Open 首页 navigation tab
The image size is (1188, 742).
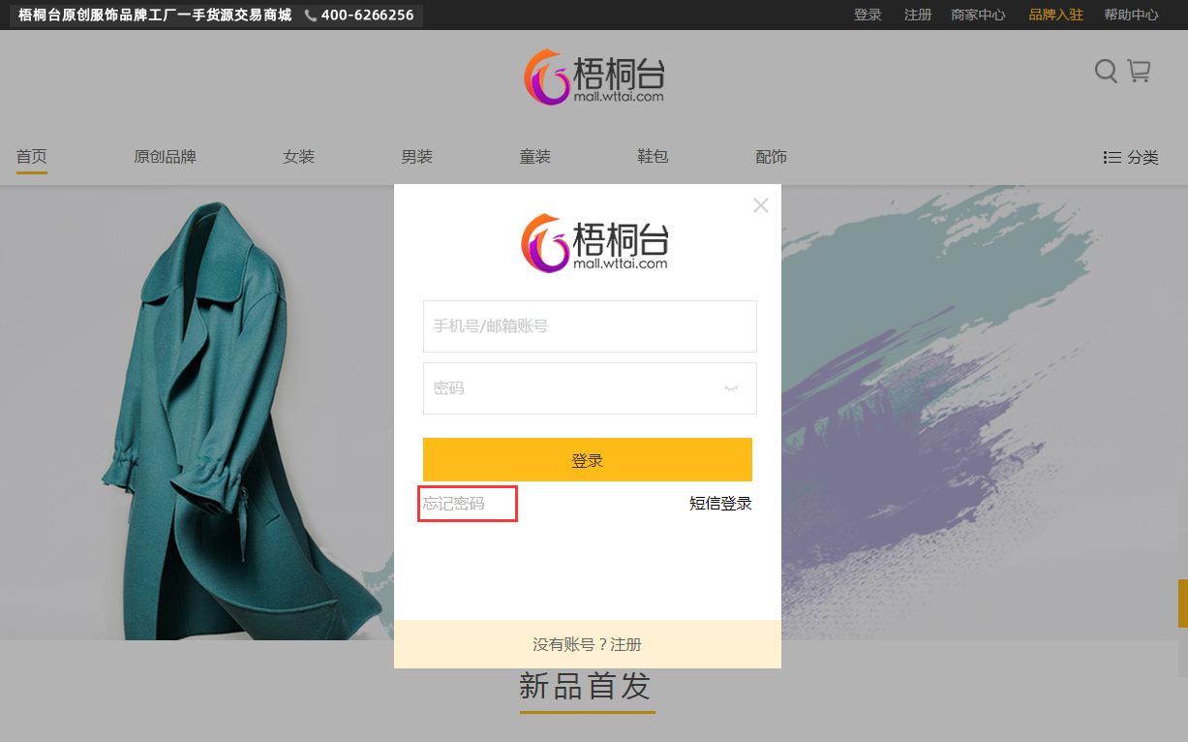32,157
